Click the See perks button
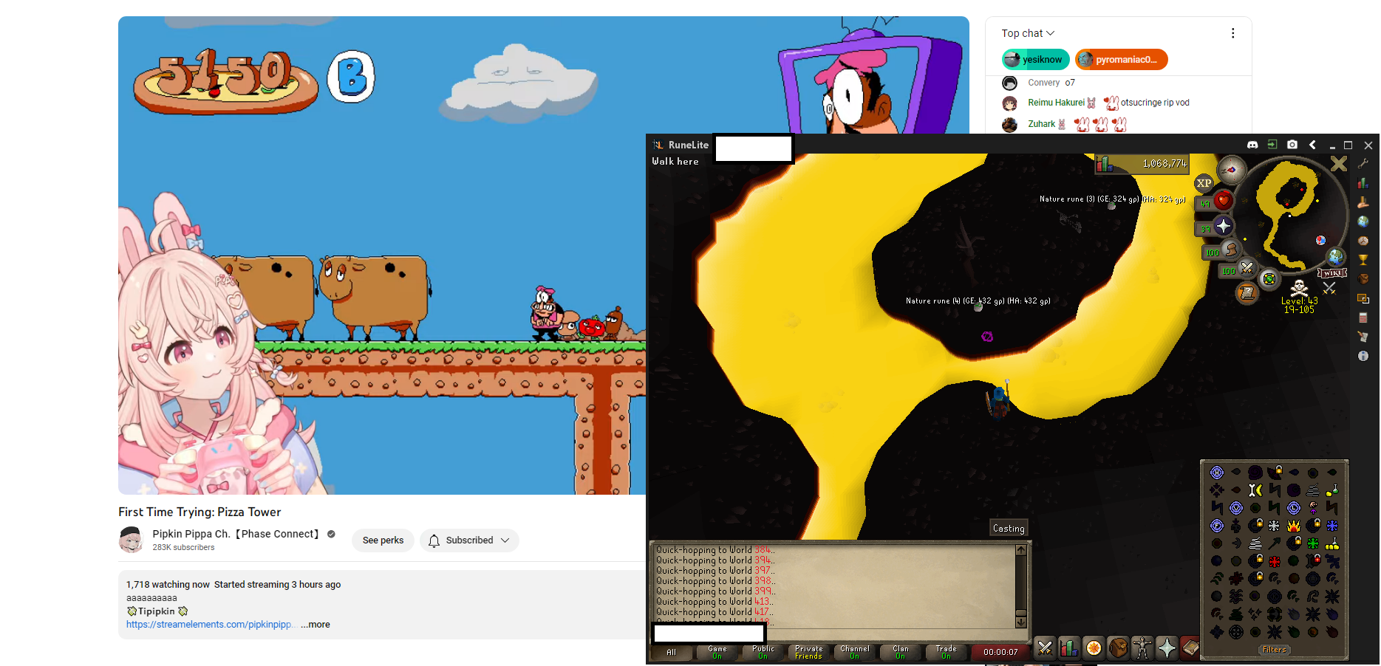Image resolution: width=1381 pixels, height=666 pixels. coord(383,540)
